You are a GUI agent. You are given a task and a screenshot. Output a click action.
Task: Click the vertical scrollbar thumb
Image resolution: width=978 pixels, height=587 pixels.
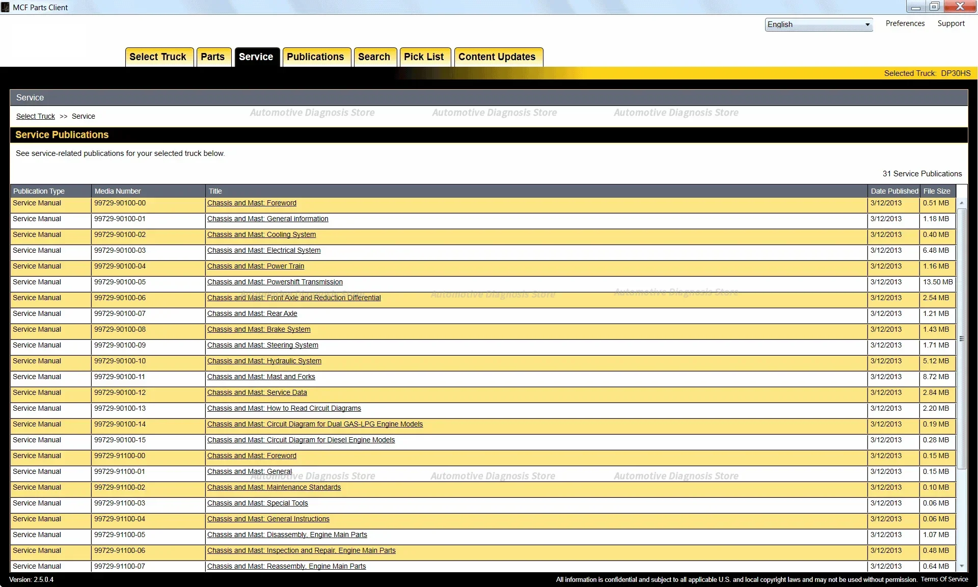pyautogui.click(x=962, y=338)
